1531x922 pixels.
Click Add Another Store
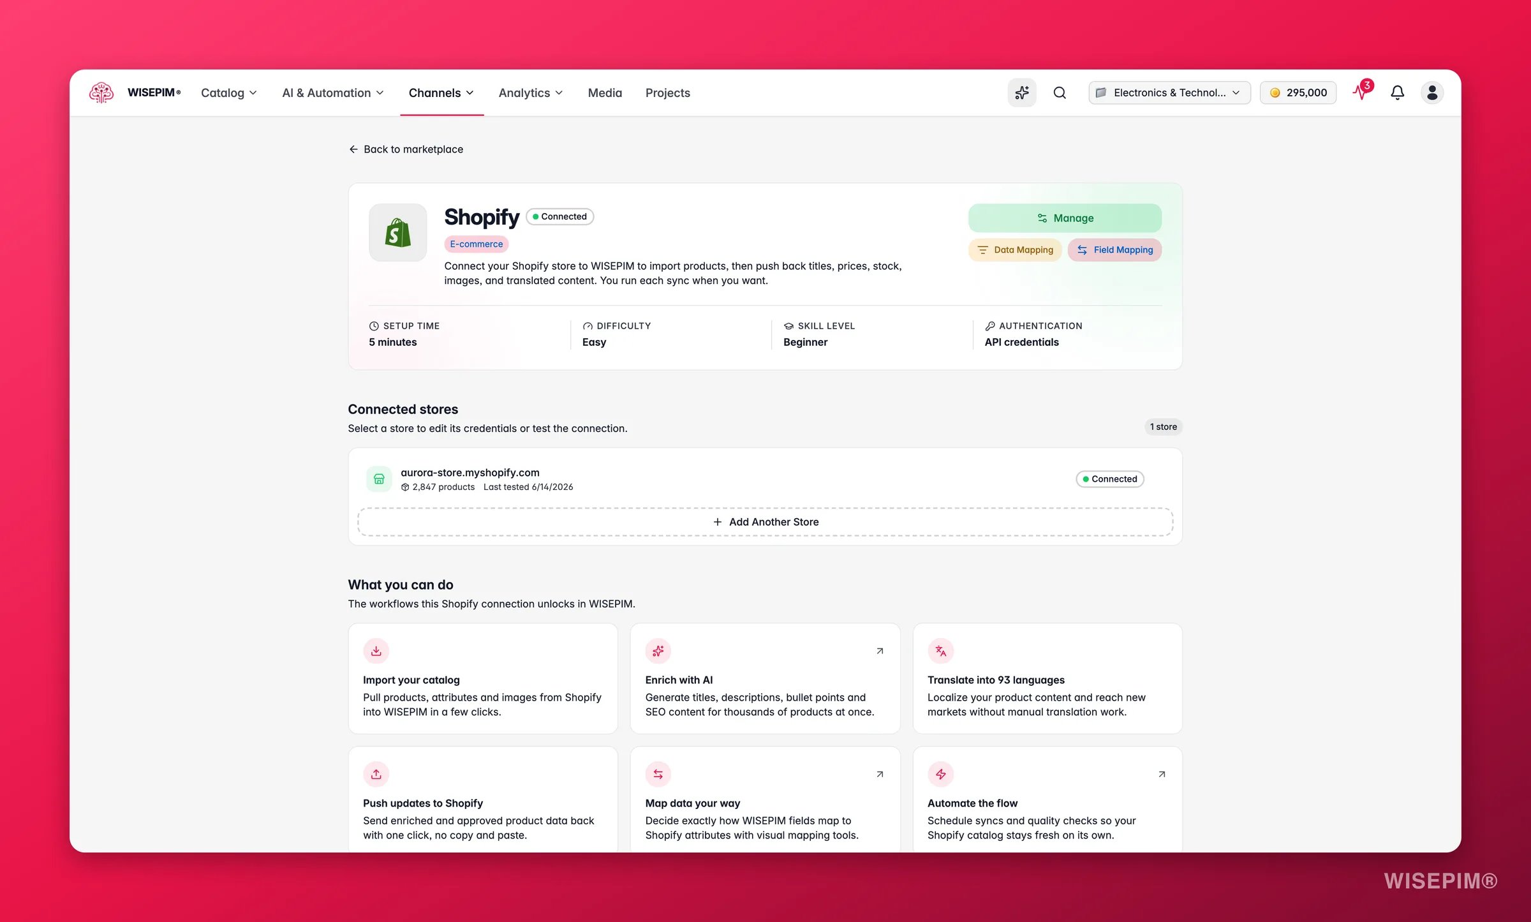click(x=765, y=522)
